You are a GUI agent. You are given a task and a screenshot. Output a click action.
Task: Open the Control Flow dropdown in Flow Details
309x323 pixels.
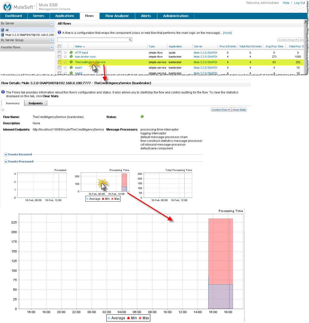(x=221, y=110)
